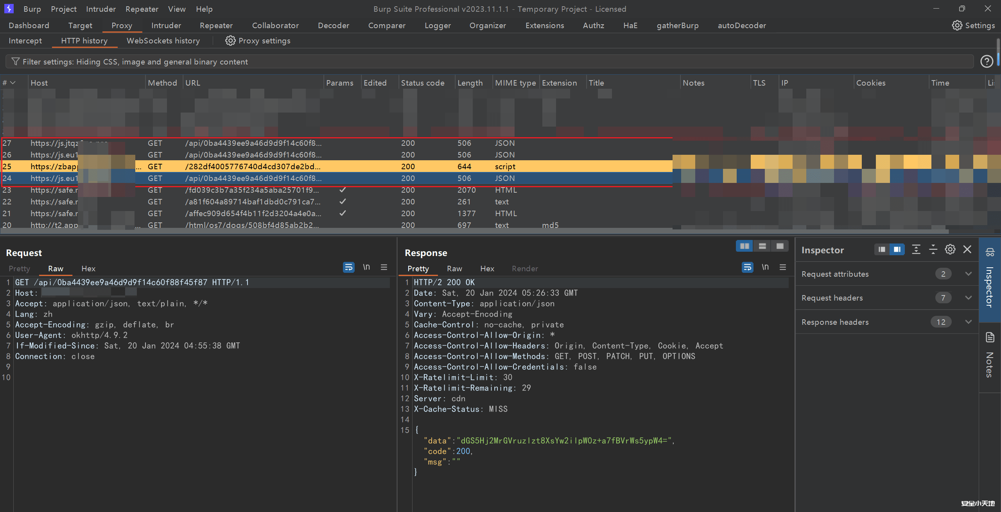The image size is (1001, 512).
Task: Click Request editor options menu icon
Action: [x=384, y=267]
